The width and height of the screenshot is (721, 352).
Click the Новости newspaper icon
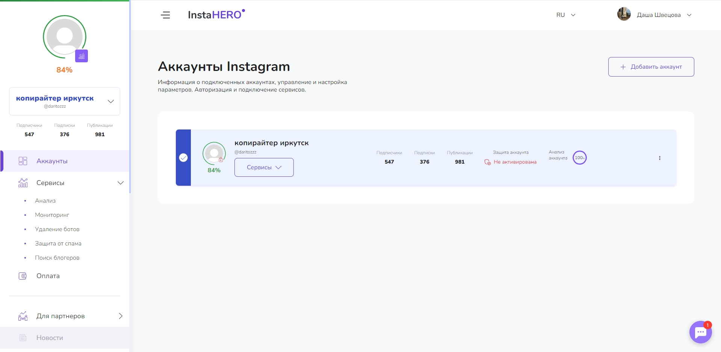coord(23,338)
